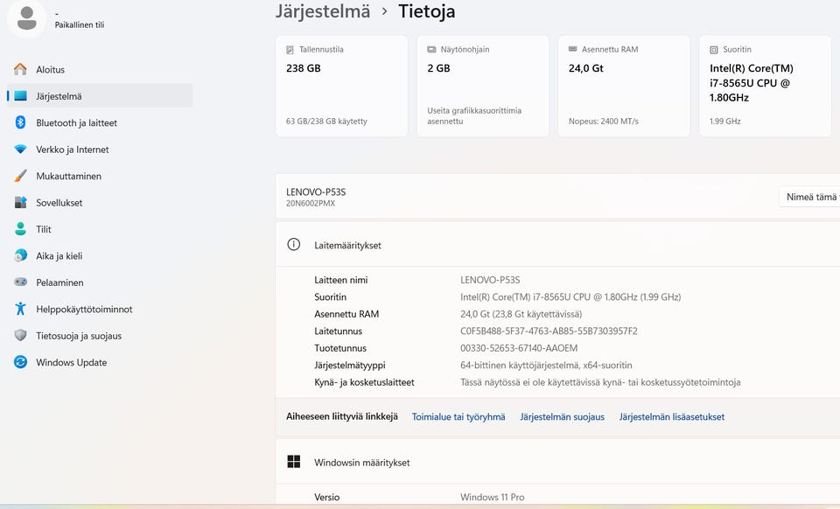Click the Mukauttaminen paintbrush icon
This screenshot has height=509, width=840.
click(21, 176)
